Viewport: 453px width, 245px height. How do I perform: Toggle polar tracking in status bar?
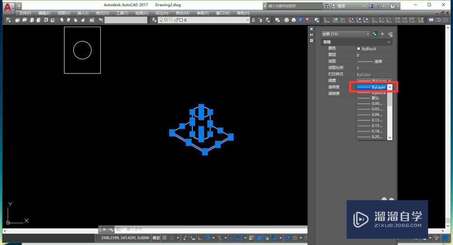(207, 238)
